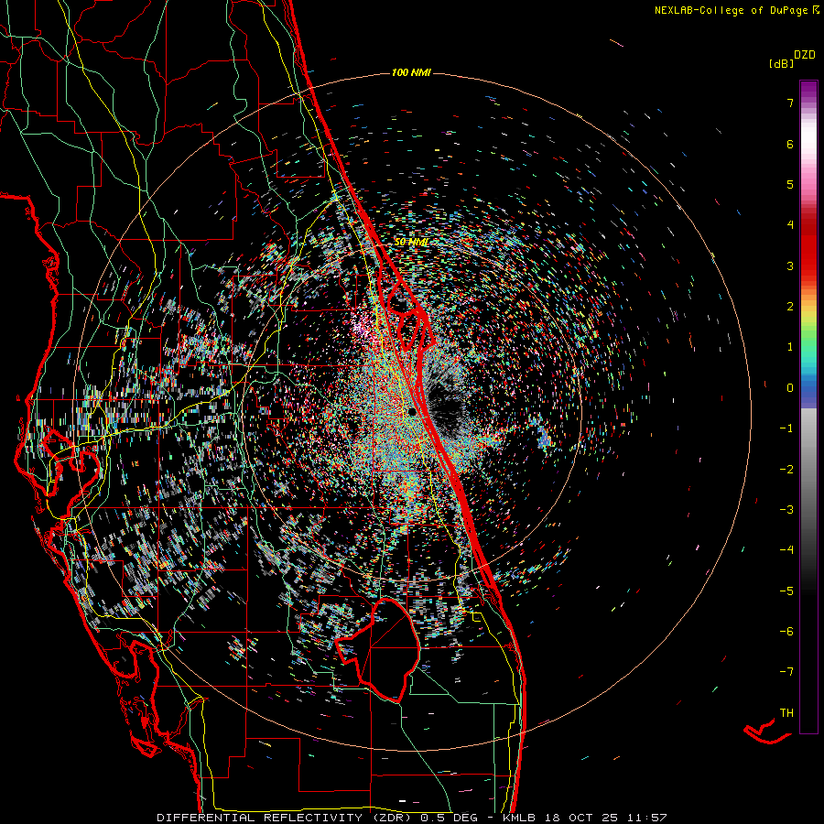Click the 100 NMI range ring label
The width and height of the screenshot is (824, 824).
click(411, 72)
